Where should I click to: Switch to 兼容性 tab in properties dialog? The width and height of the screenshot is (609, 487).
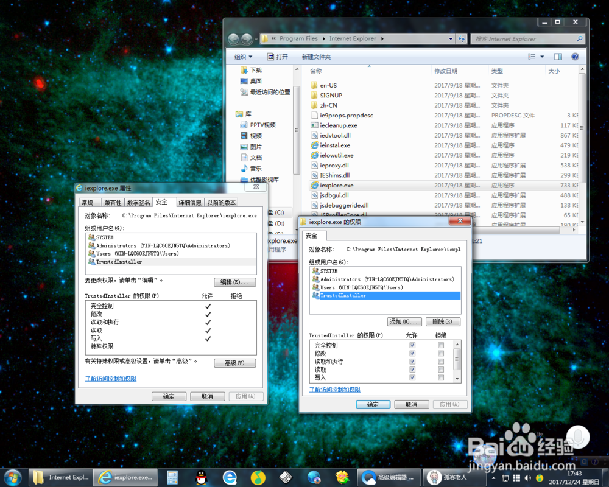click(x=113, y=203)
